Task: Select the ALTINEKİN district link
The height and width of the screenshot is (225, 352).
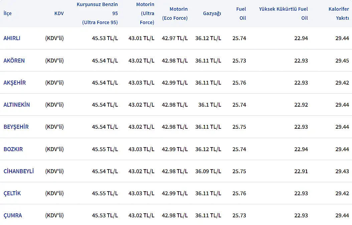Action: tap(17, 105)
